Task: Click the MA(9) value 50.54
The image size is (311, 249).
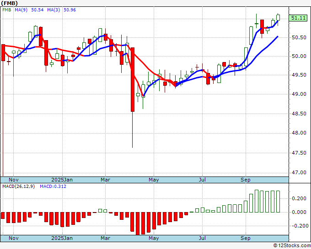Action: click(x=38, y=10)
